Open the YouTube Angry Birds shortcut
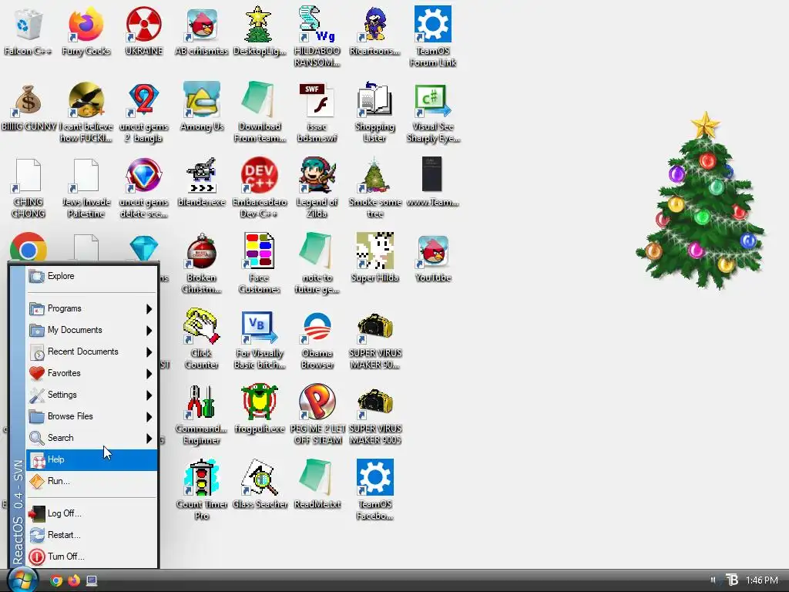 pos(433,251)
